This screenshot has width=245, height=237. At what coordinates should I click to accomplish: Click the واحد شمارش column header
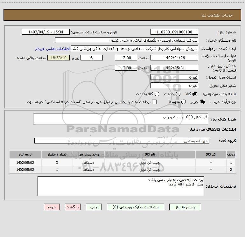[88, 154]
